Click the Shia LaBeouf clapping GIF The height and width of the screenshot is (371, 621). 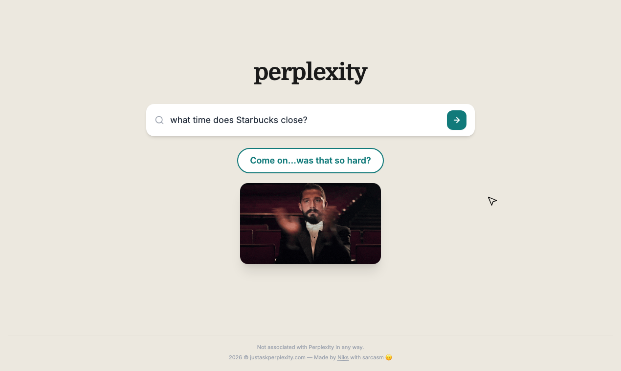pos(310,223)
